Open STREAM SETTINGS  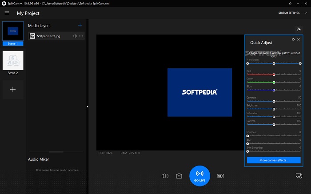coord(289,13)
